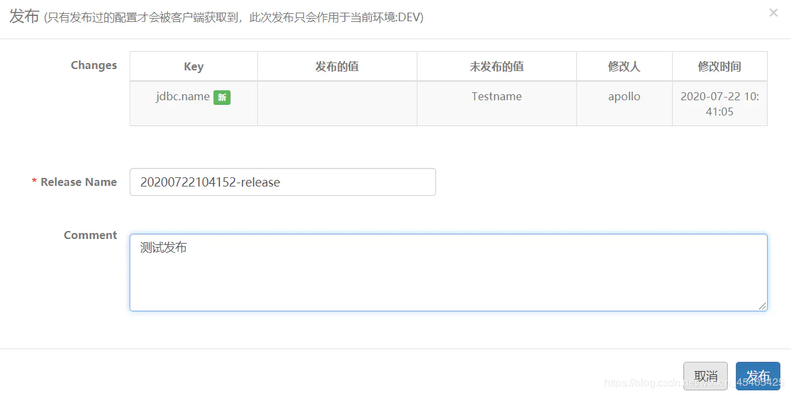This screenshot has height=395, width=791.
Task: Click the 修改人 column header
Action: 624,66
